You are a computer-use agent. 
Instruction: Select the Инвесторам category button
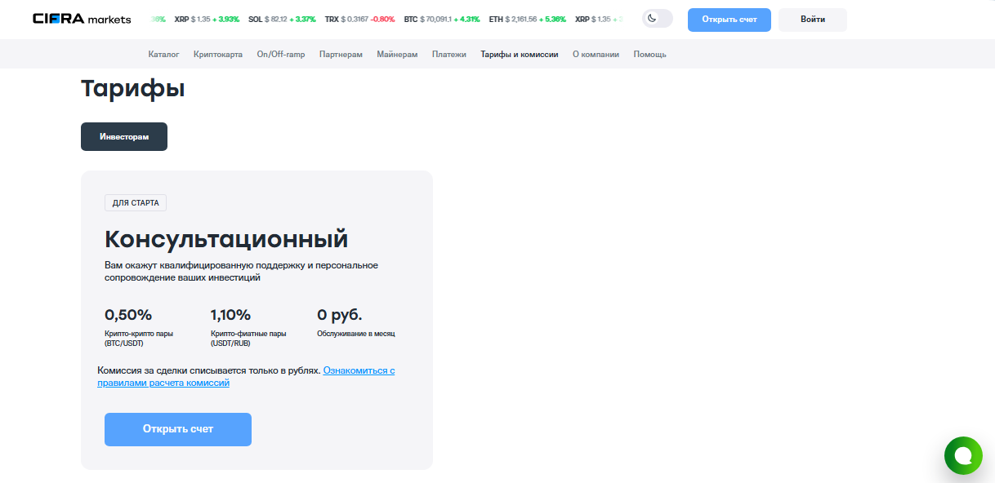coord(123,136)
